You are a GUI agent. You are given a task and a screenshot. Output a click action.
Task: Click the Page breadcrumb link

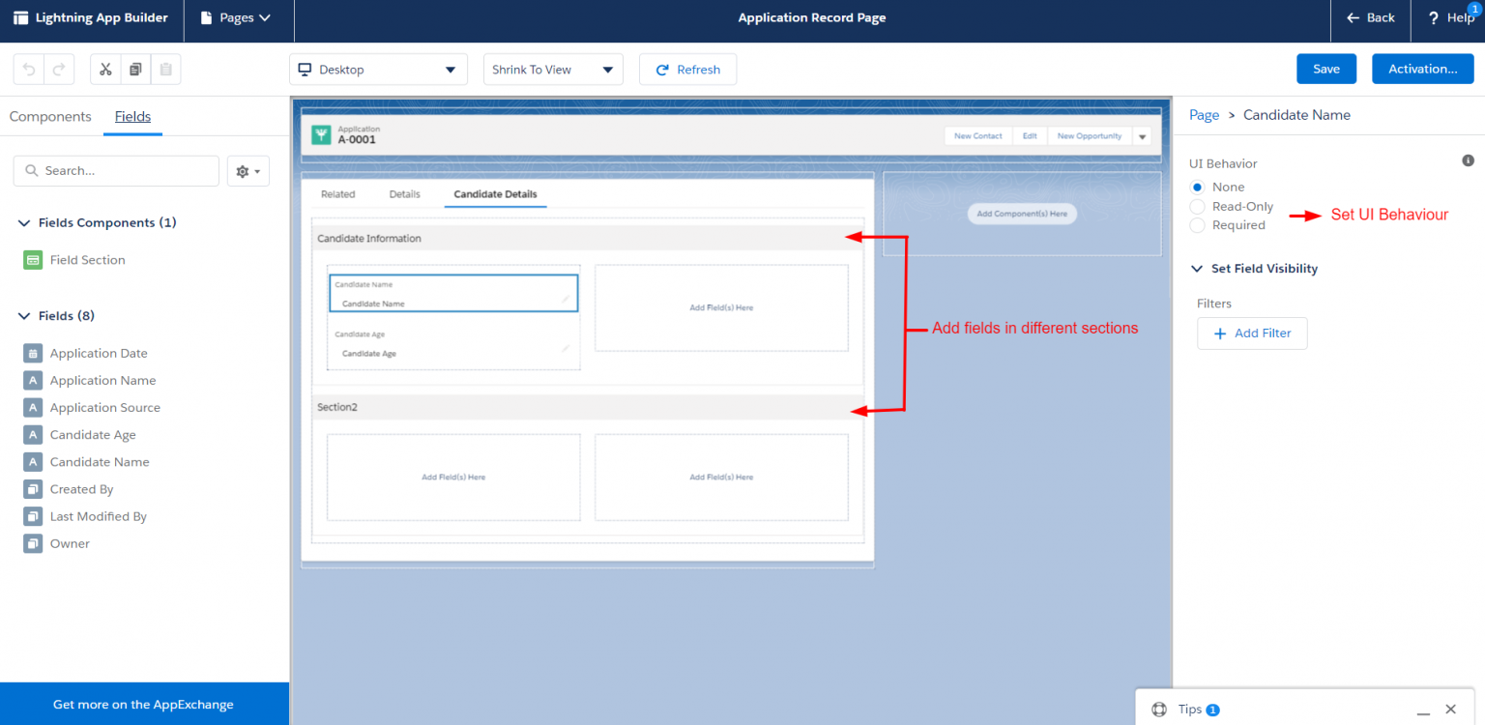pyautogui.click(x=1204, y=115)
